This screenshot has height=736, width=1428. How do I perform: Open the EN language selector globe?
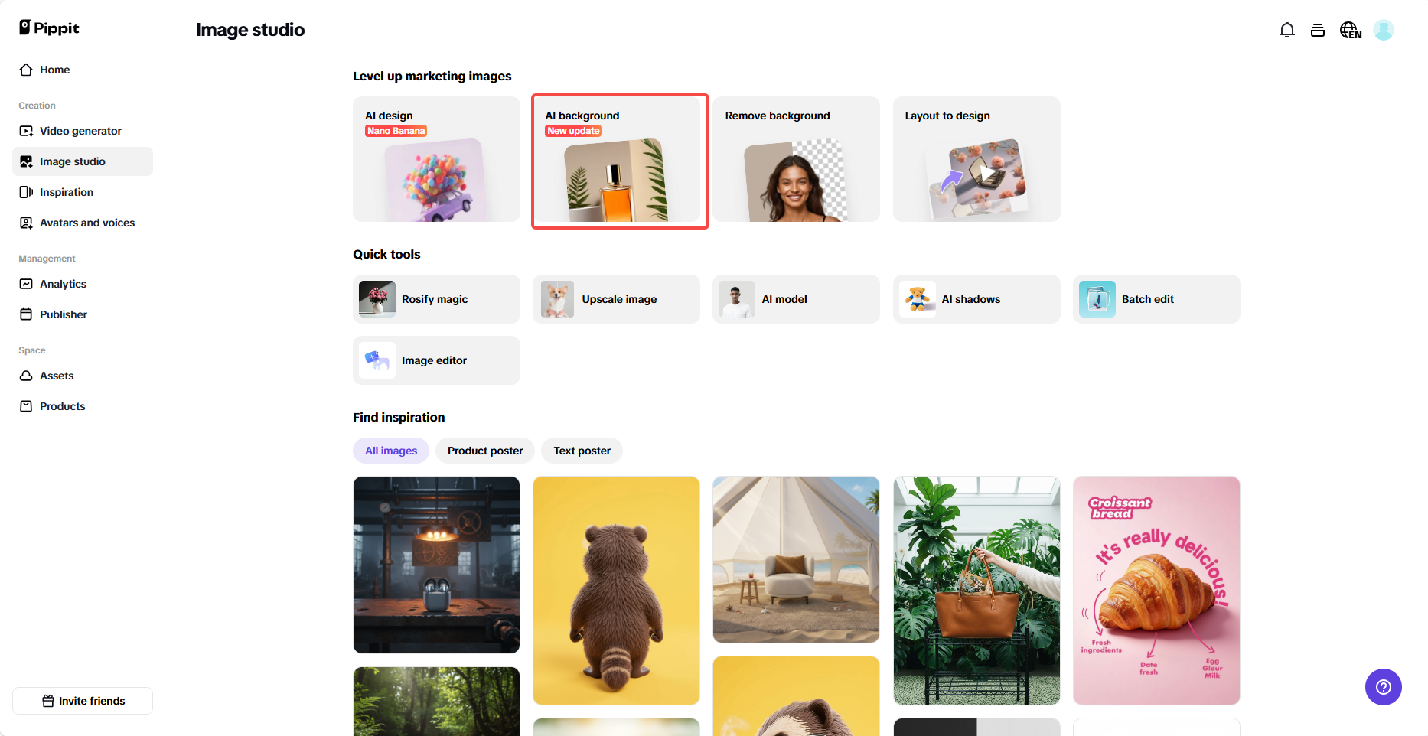1351,30
